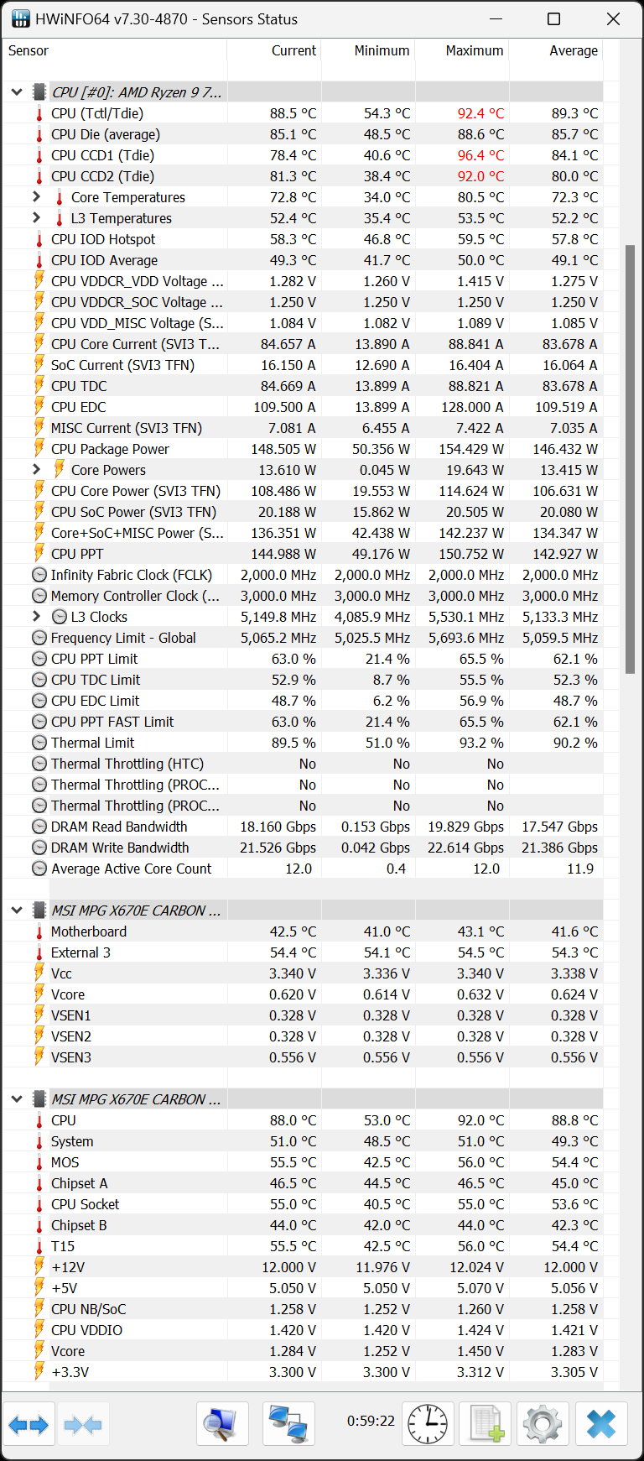Viewport: 644px width, 1461px height.
Task: Expand the L3 Clocks group
Action: tap(36, 616)
